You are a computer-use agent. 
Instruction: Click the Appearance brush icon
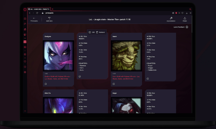click(x=171, y=18)
